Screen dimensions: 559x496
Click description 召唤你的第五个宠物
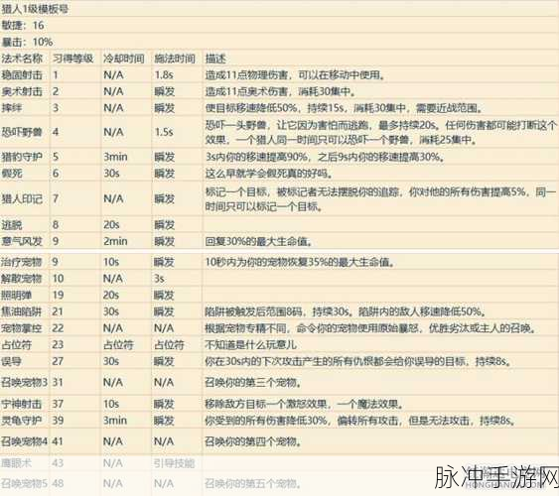tap(253, 483)
